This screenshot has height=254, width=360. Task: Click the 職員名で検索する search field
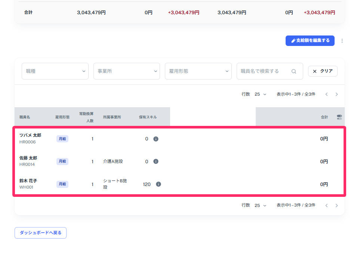pyautogui.click(x=265, y=71)
